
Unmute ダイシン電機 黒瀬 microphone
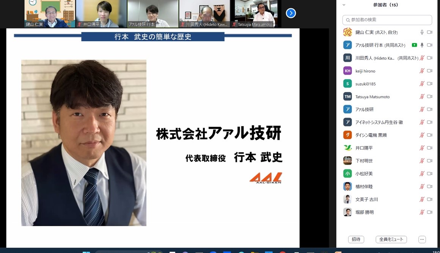(422, 135)
